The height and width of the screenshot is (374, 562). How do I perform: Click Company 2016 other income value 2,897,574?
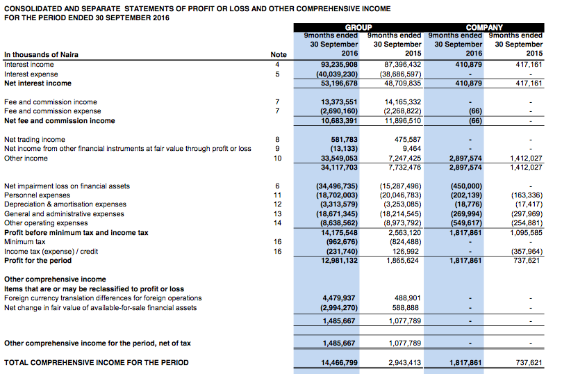[465, 158]
